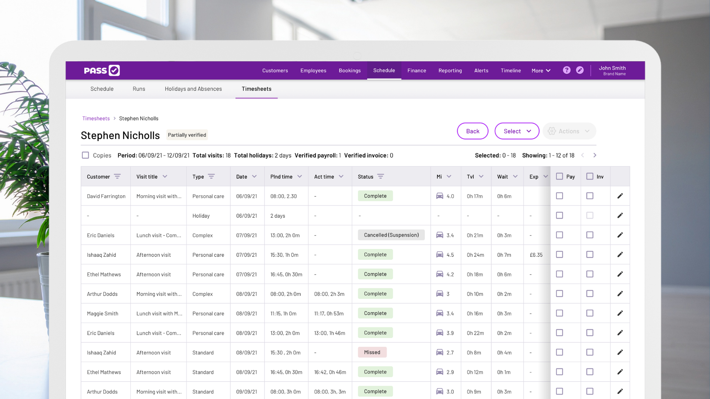Click pencil icon for the Missed visit row
Screen dimensions: 710x399
tap(620, 352)
